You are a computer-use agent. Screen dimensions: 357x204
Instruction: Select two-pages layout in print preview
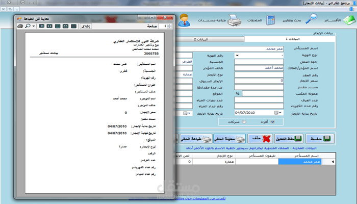pyautogui.click(x=49, y=26)
